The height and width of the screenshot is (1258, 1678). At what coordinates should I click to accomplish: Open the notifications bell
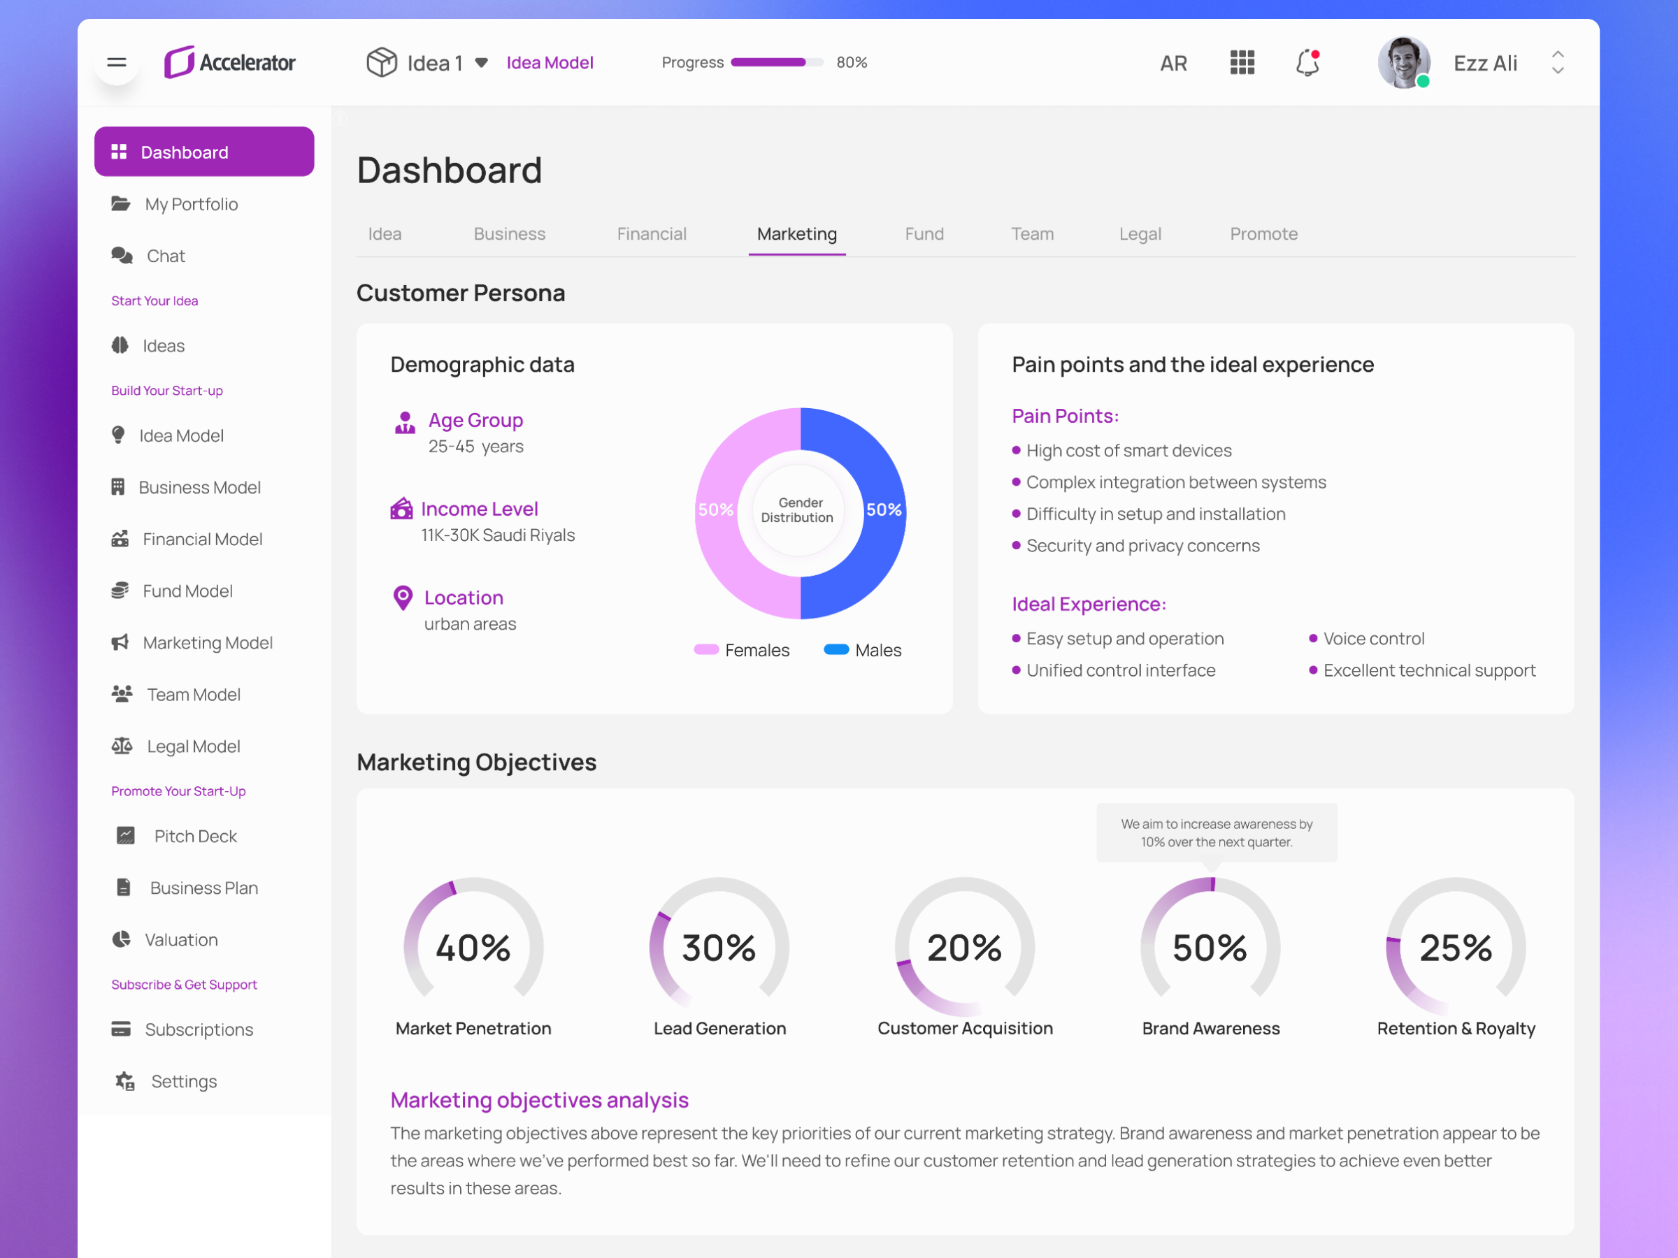[x=1308, y=62]
